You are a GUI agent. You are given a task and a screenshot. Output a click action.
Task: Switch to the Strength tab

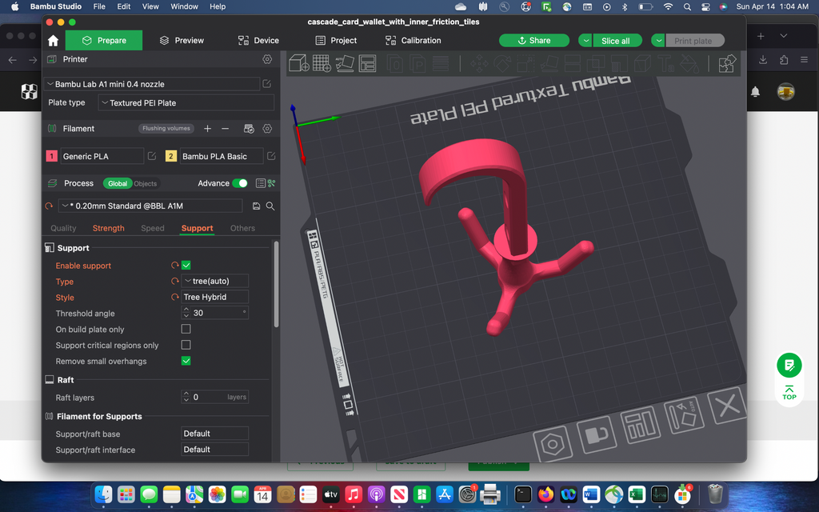coord(108,228)
